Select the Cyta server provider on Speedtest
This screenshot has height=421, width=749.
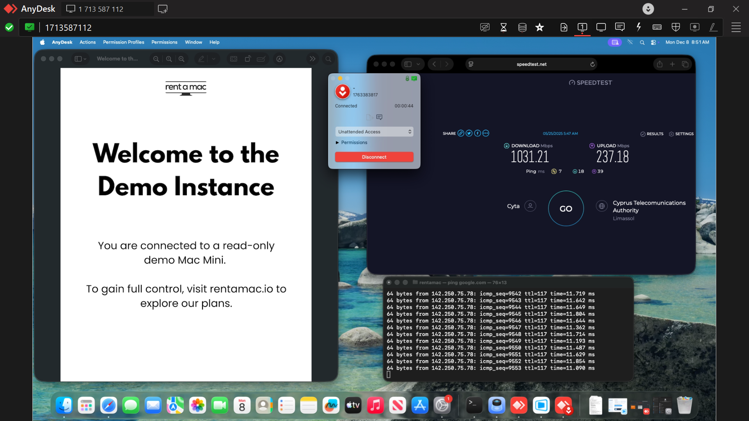[x=513, y=206]
